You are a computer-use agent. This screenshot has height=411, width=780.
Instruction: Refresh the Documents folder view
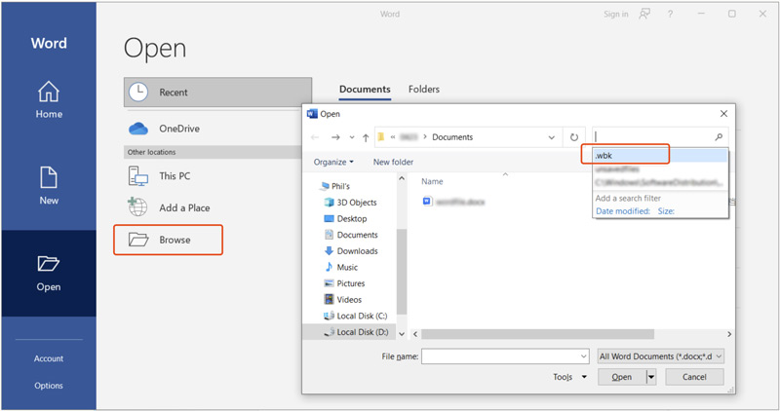(x=574, y=137)
